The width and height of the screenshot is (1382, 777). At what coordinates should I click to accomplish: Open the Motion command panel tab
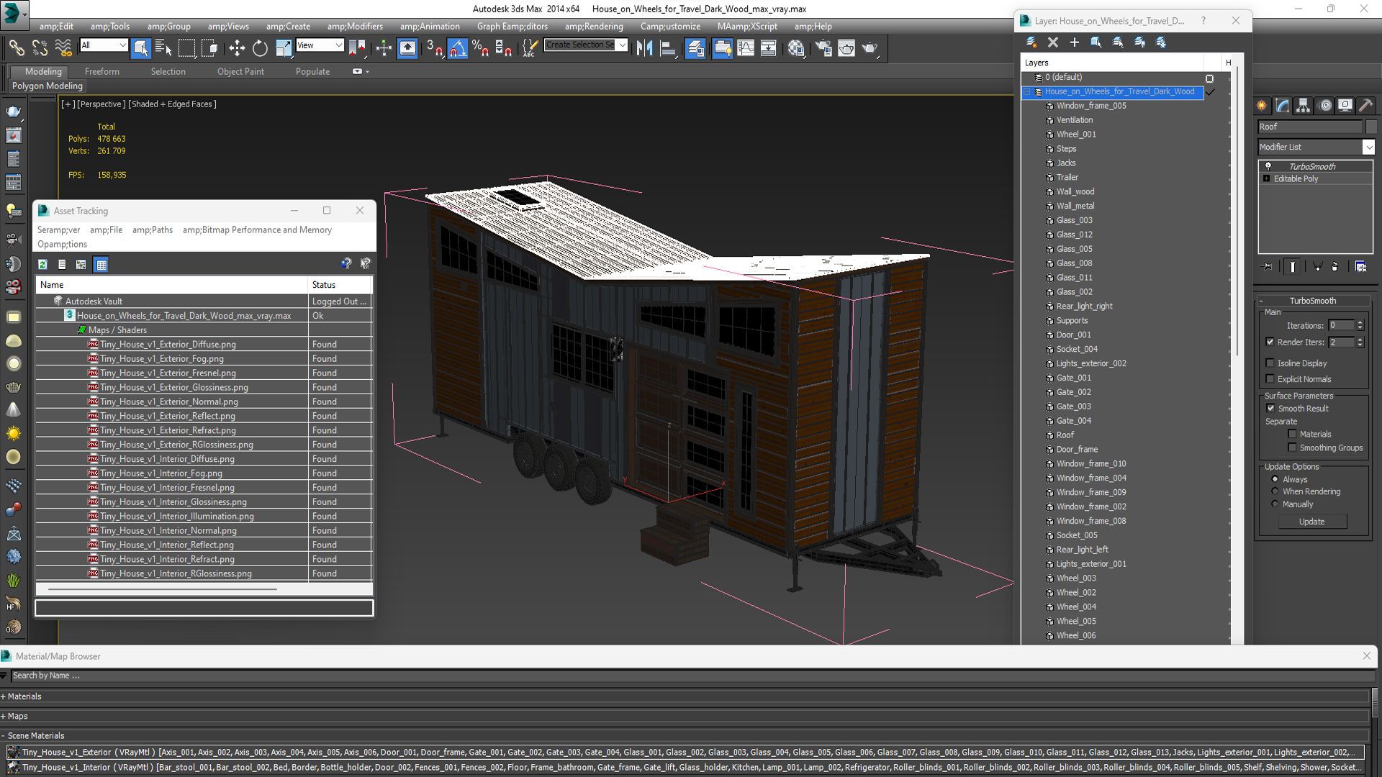(1325, 106)
